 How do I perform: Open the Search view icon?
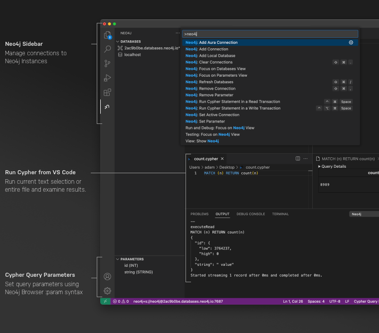(x=107, y=49)
